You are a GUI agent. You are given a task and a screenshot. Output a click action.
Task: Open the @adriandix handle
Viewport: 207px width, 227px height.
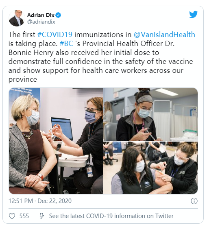click(x=41, y=22)
